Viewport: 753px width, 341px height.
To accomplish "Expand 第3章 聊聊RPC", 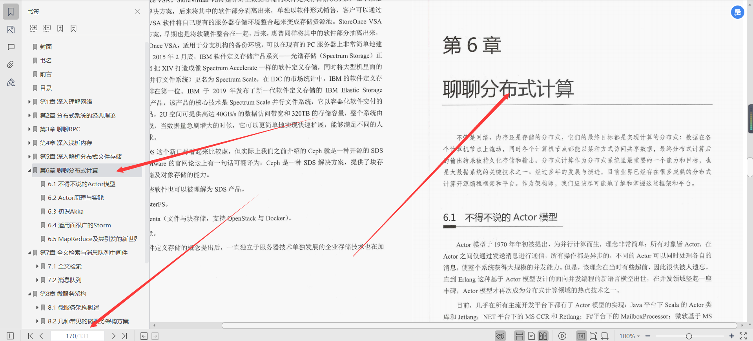I will 29,129.
